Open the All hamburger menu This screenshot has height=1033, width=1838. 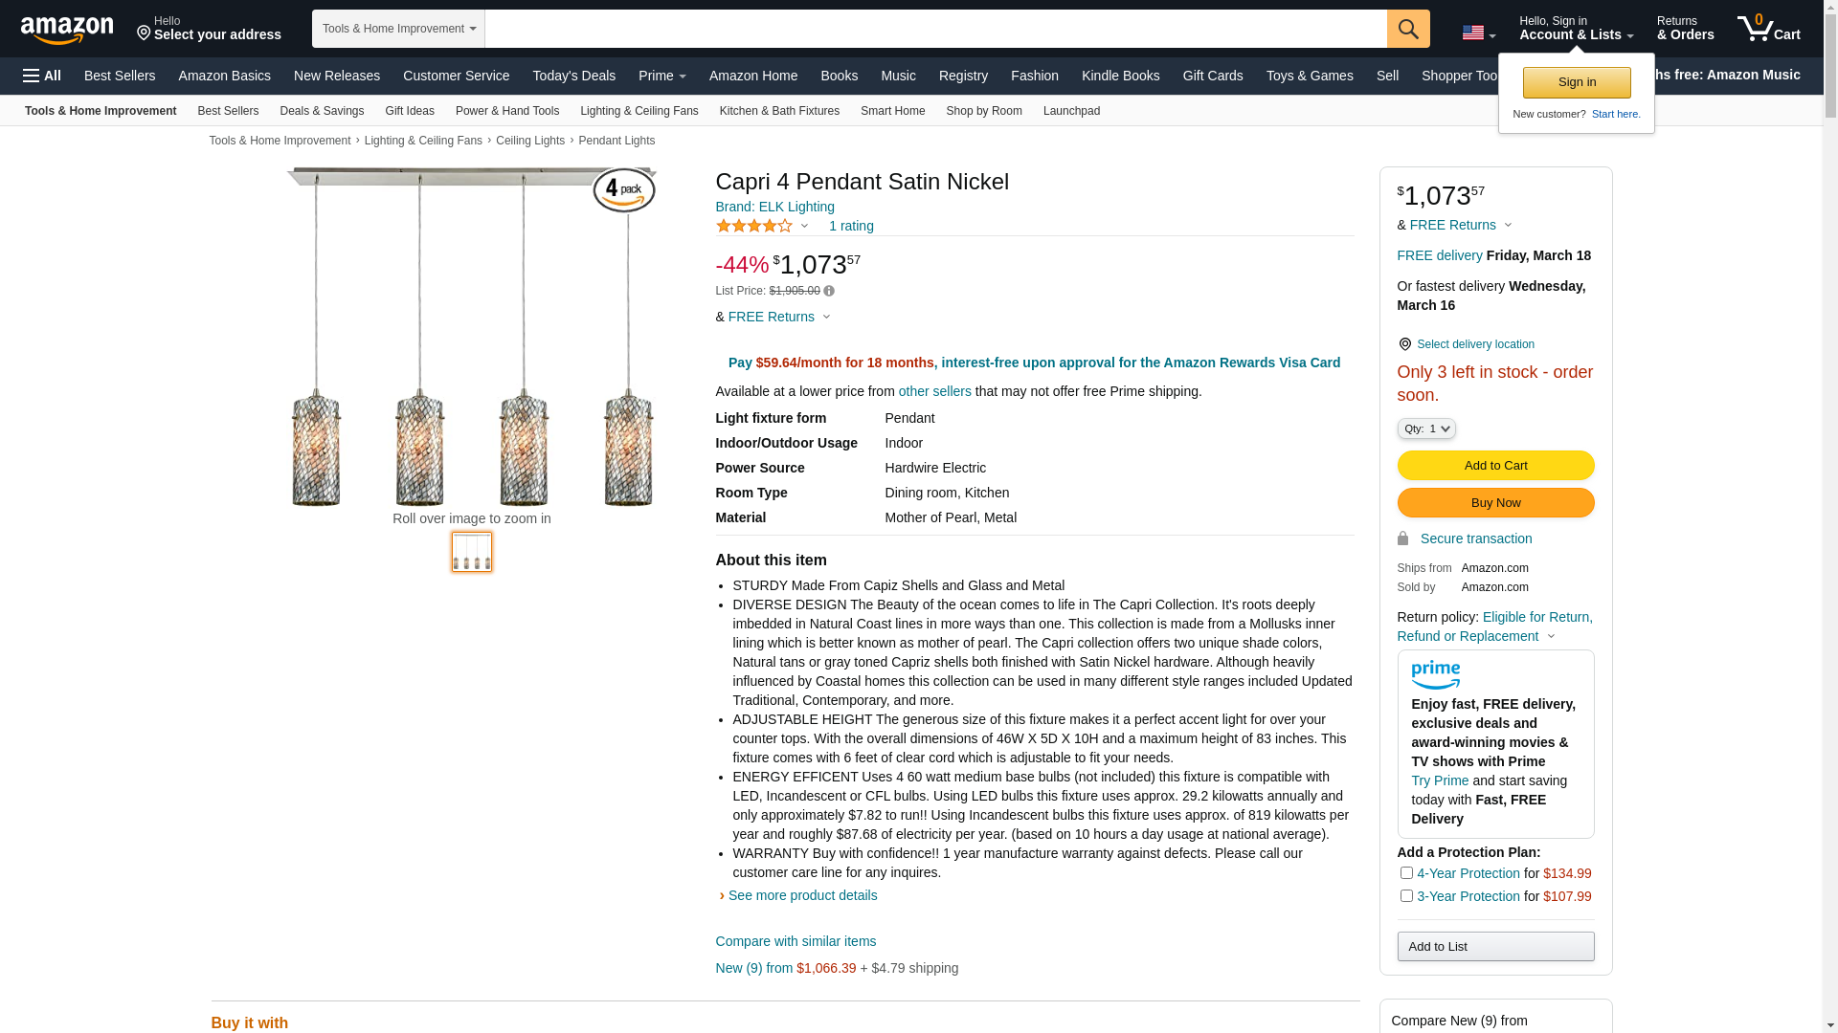point(42,76)
